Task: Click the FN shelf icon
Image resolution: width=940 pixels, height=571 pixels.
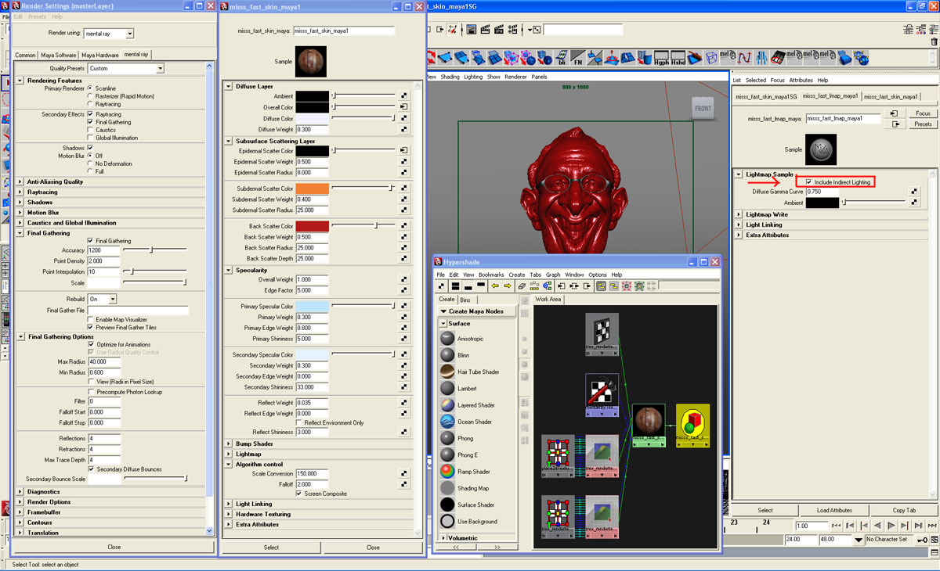Action: (578, 58)
